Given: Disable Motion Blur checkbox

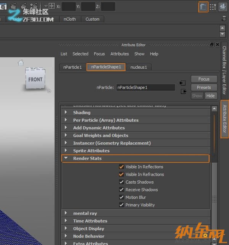Looking at the screenshot, I should pyautogui.click(x=121, y=197).
